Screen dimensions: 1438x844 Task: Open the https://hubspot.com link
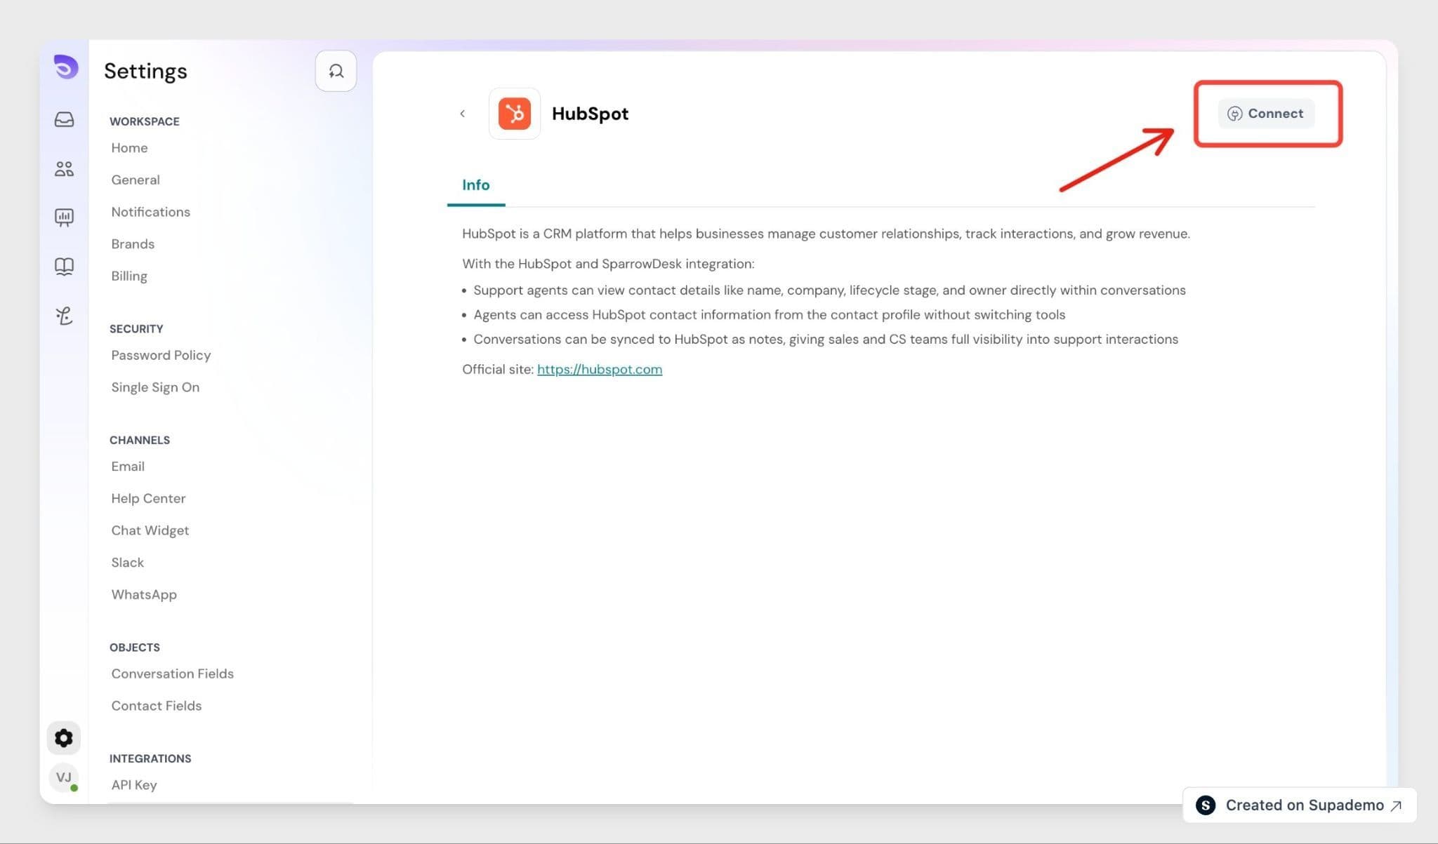(x=600, y=369)
